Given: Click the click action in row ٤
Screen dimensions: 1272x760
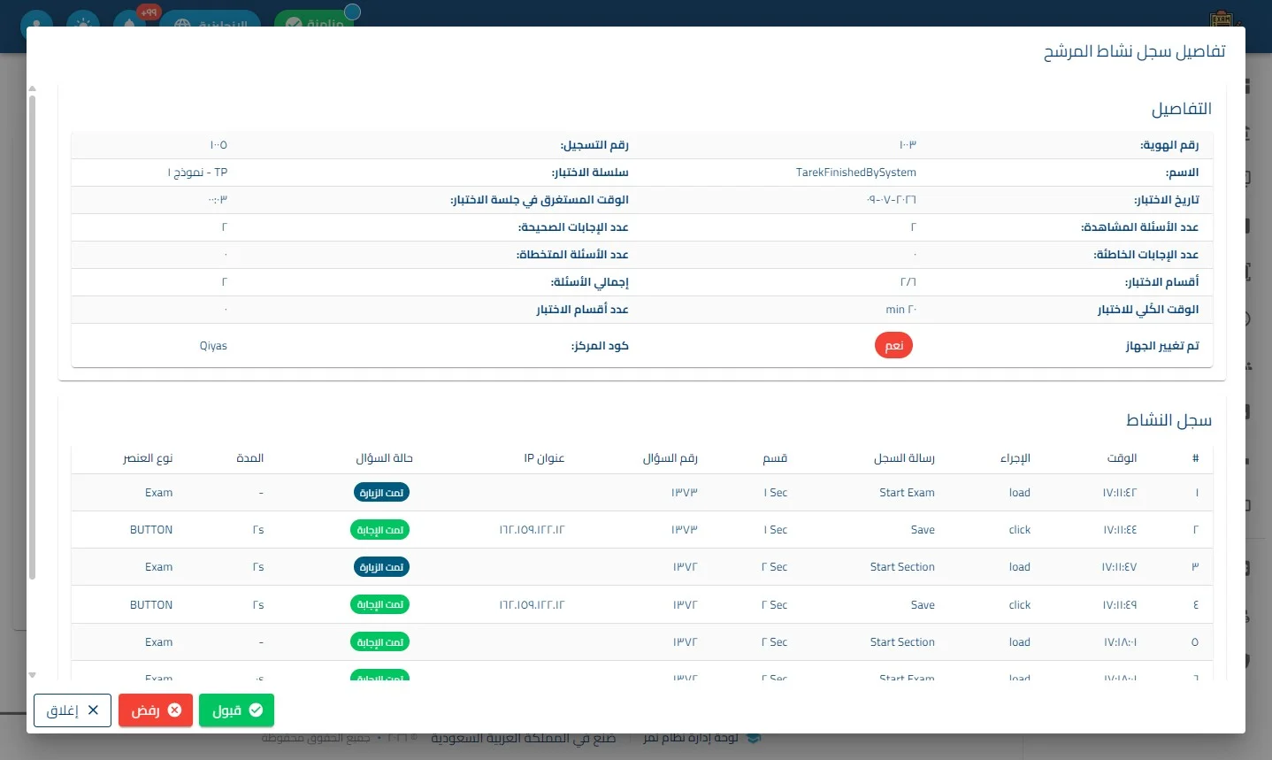Looking at the screenshot, I should pyautogui.click(x=1020, y=605).
